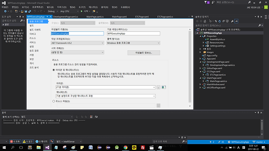Image resolution: width=269 pixels, height=151 pixels.
Task: Click the Open File folder icon in toolbar
Action: pyautogui.click(x=22, y=11)
